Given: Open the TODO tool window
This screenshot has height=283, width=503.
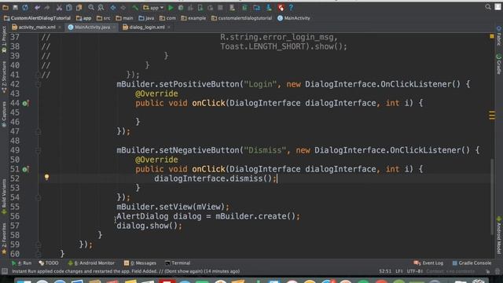Looking at the screenshot, I should tap(49, 263).
